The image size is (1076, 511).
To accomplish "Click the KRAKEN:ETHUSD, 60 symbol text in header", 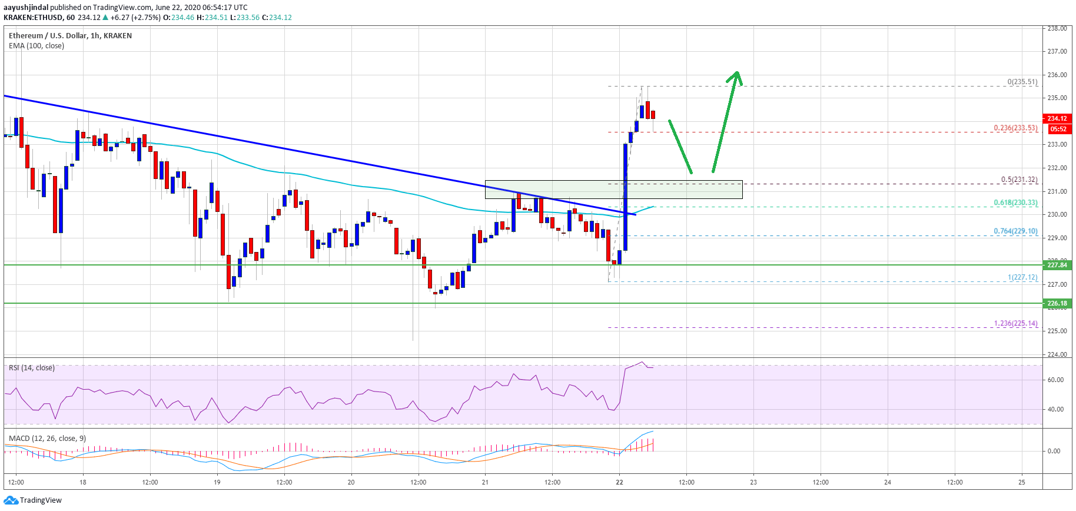I will click(39, 18).
